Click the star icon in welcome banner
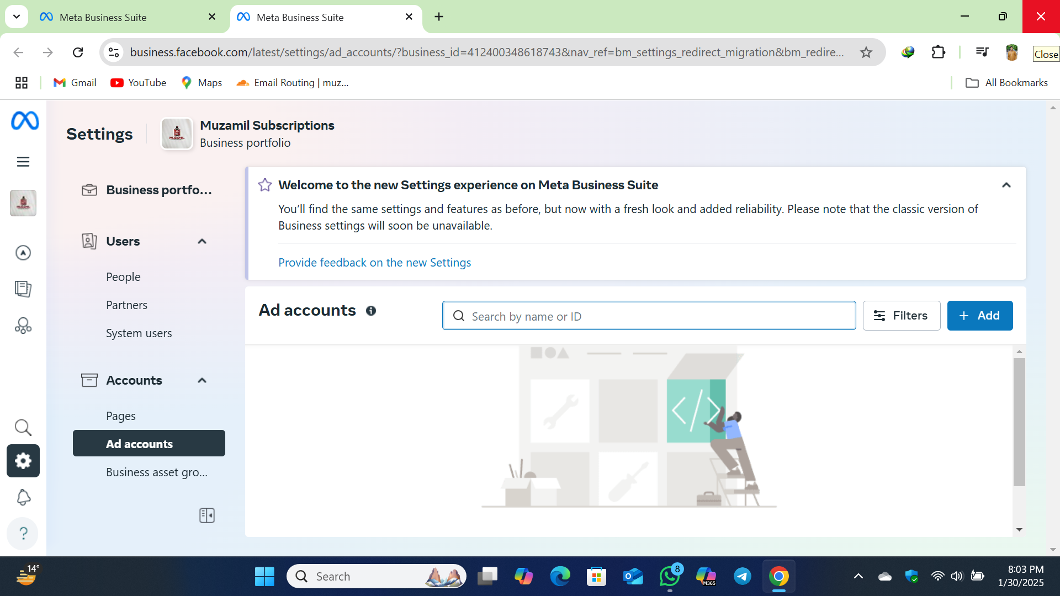 265,185
